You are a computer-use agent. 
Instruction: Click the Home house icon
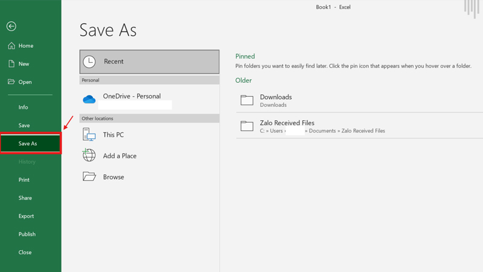(x=11, y=46)
